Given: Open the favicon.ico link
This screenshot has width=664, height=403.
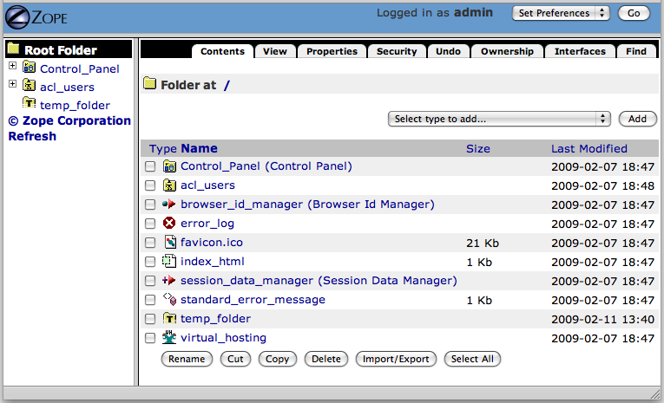Looking at the screenshot, I should tap(212, 243).
